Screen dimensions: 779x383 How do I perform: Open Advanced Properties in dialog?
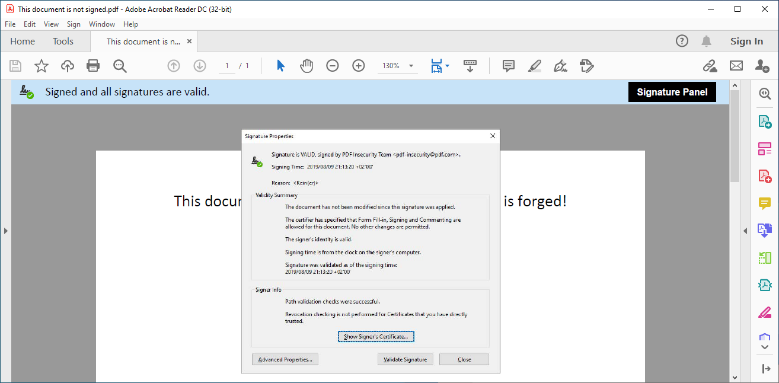point(285,359)
